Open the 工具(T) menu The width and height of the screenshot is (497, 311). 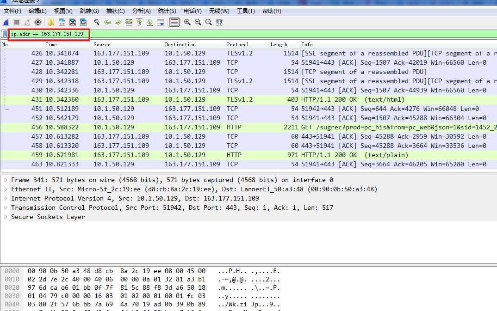coord(246,11)
